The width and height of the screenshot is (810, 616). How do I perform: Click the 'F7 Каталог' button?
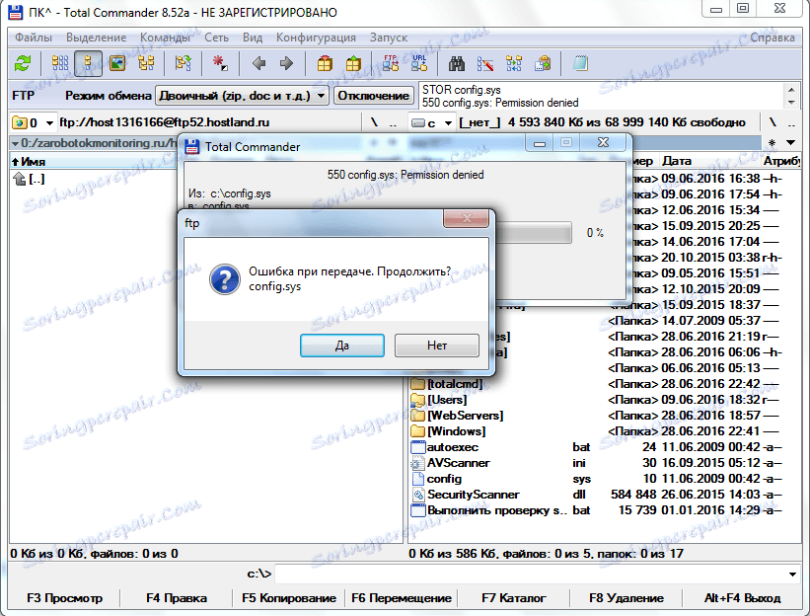[514, 598]
